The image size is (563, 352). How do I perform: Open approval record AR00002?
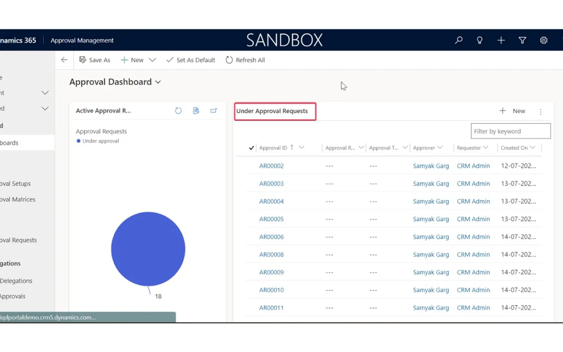click(x=271, y=166)
